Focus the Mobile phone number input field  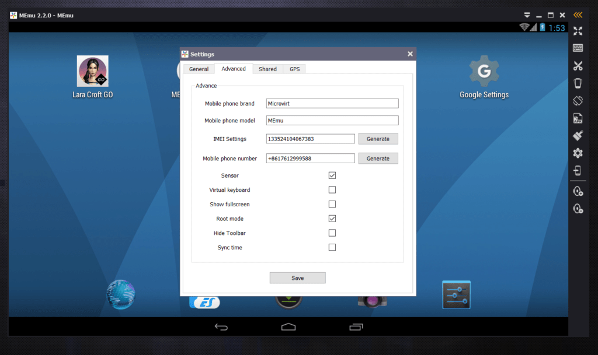click(311, 159)
